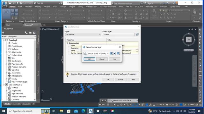Viewport: 204px width, 114px height.
Task: Open the Manage ribbon tab
Action: coord(63,7)
